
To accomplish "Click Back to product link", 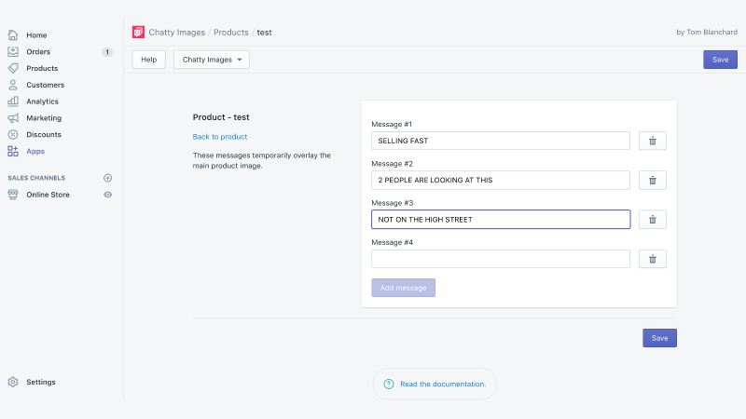I will [x=220, y=137].
